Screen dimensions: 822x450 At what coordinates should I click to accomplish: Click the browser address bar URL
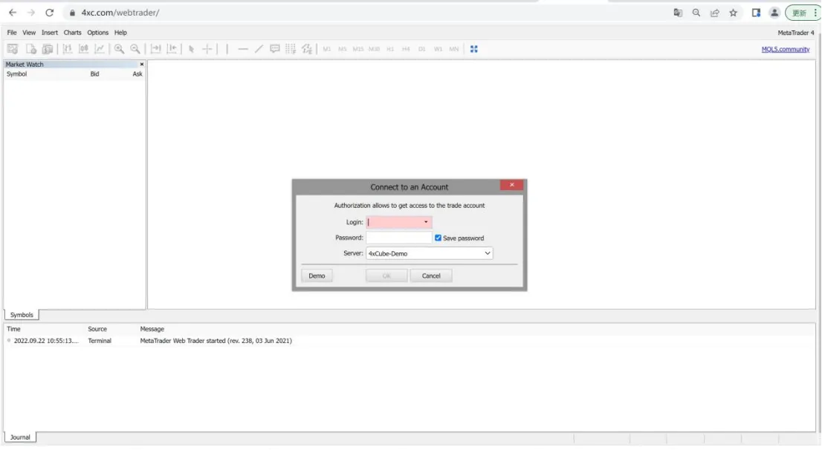pos(120,13)
